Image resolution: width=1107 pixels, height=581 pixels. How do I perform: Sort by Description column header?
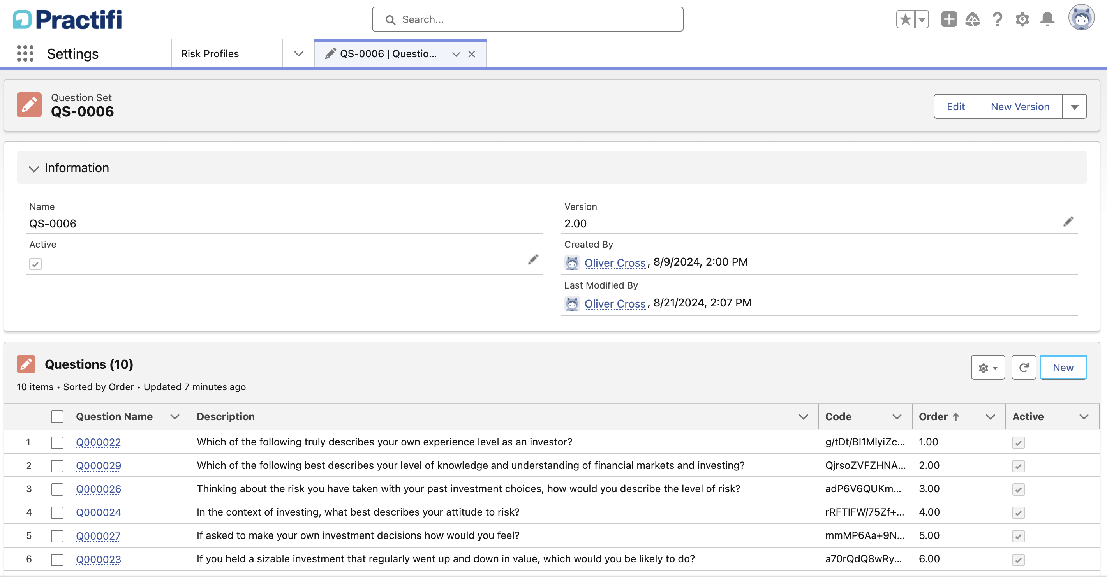pyautogui.click(x=226, y=417)
